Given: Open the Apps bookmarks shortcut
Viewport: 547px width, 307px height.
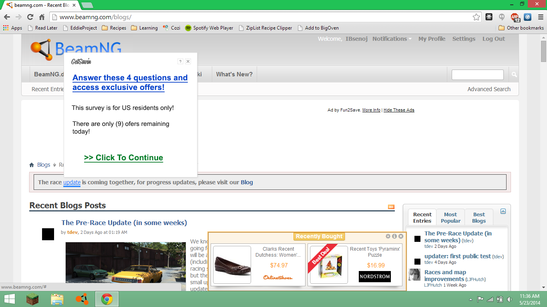Looking at the screenshot, I should click(x=12, y=28).
